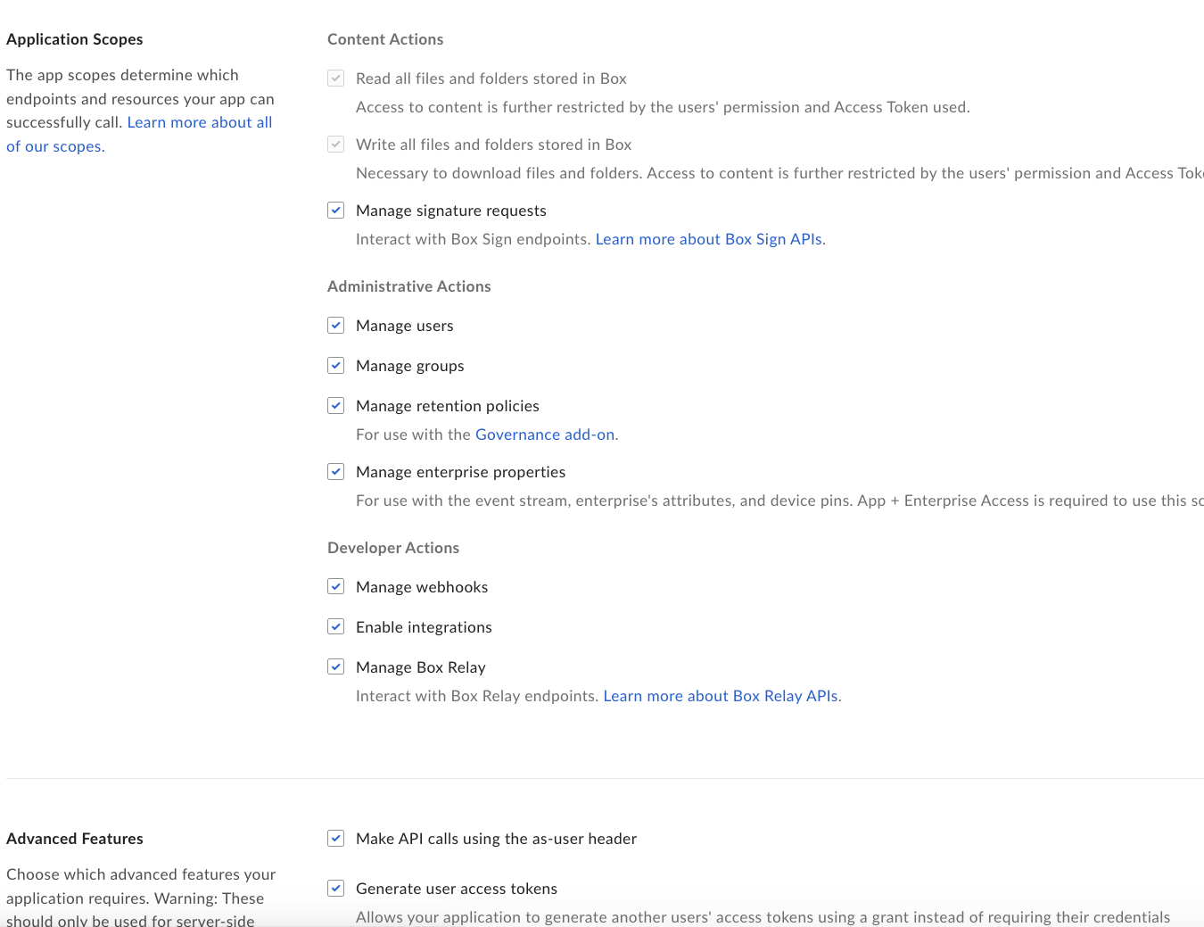The height and width of the screenshot is (927, 1204).
Task: Uncheck Manage signature requests
Action: pos(336,211)
